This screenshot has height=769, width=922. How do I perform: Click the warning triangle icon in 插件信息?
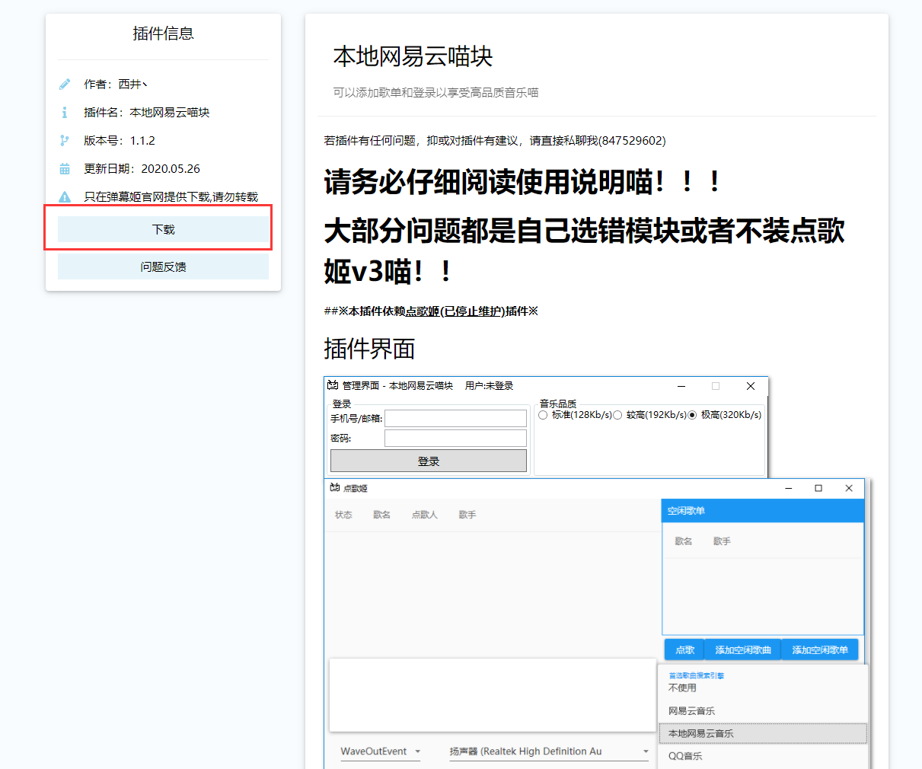[65, 197]
